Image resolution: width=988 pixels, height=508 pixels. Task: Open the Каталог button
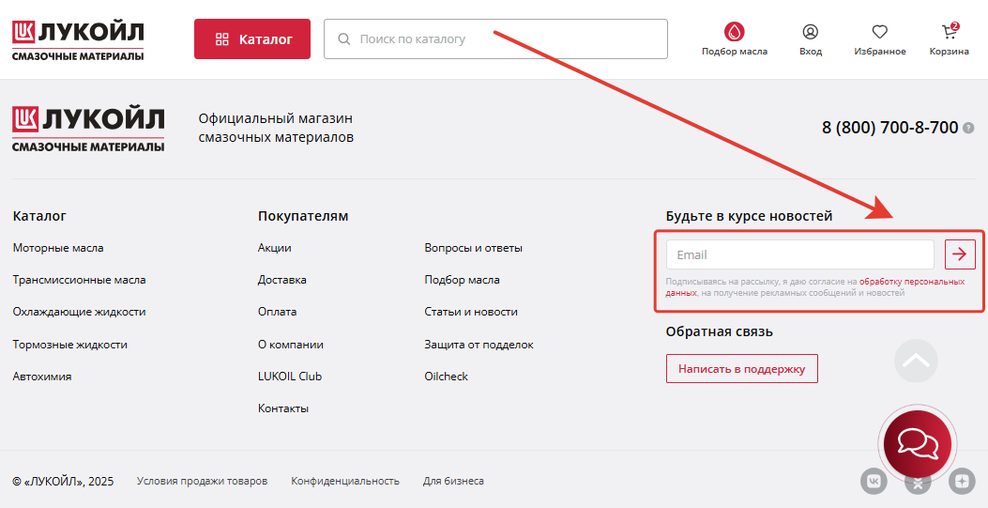pos(252,39)
